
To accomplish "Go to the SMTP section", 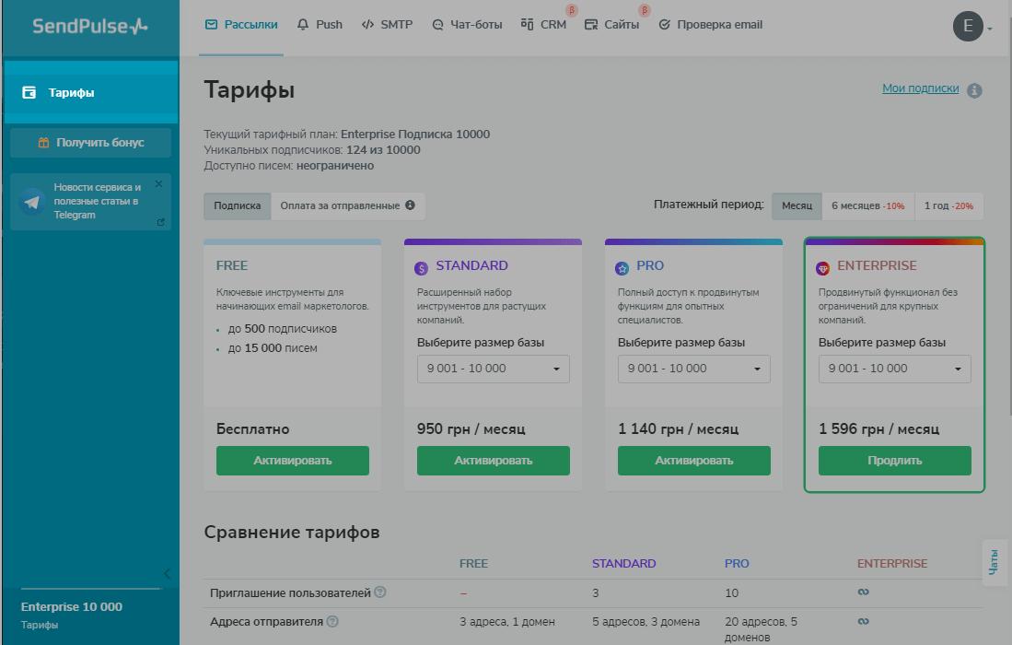I will tap(387, 25).
